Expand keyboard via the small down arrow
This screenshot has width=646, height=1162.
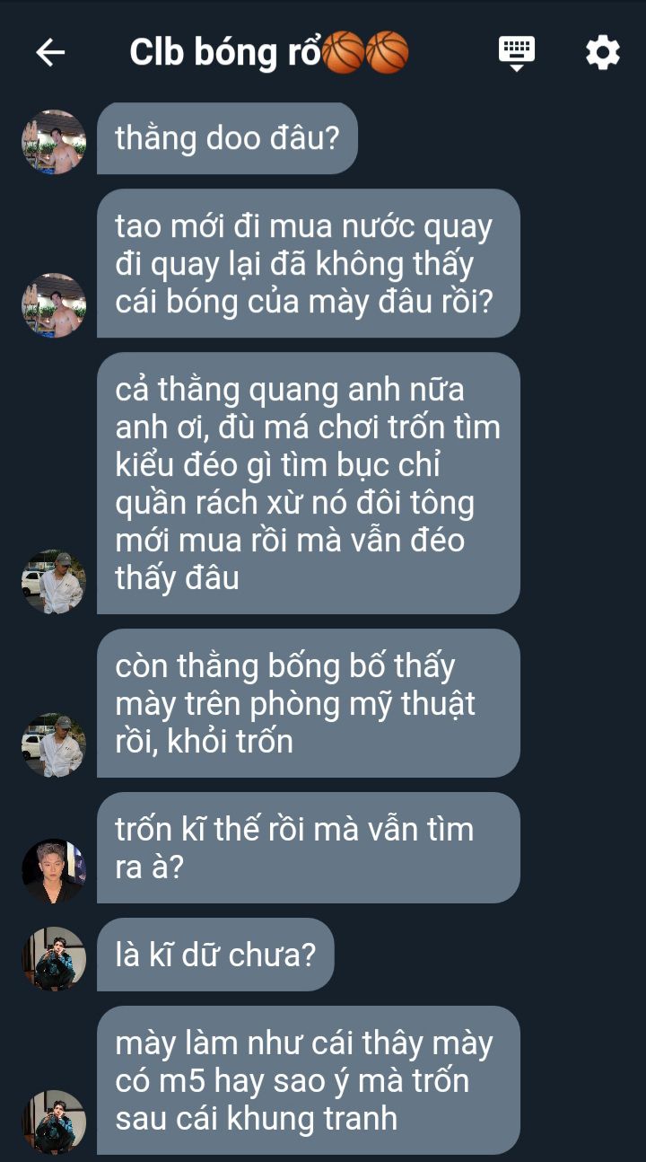pos(517,67)
